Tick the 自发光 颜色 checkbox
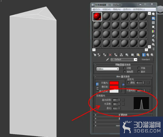163x137 pixels. point(129,83)
